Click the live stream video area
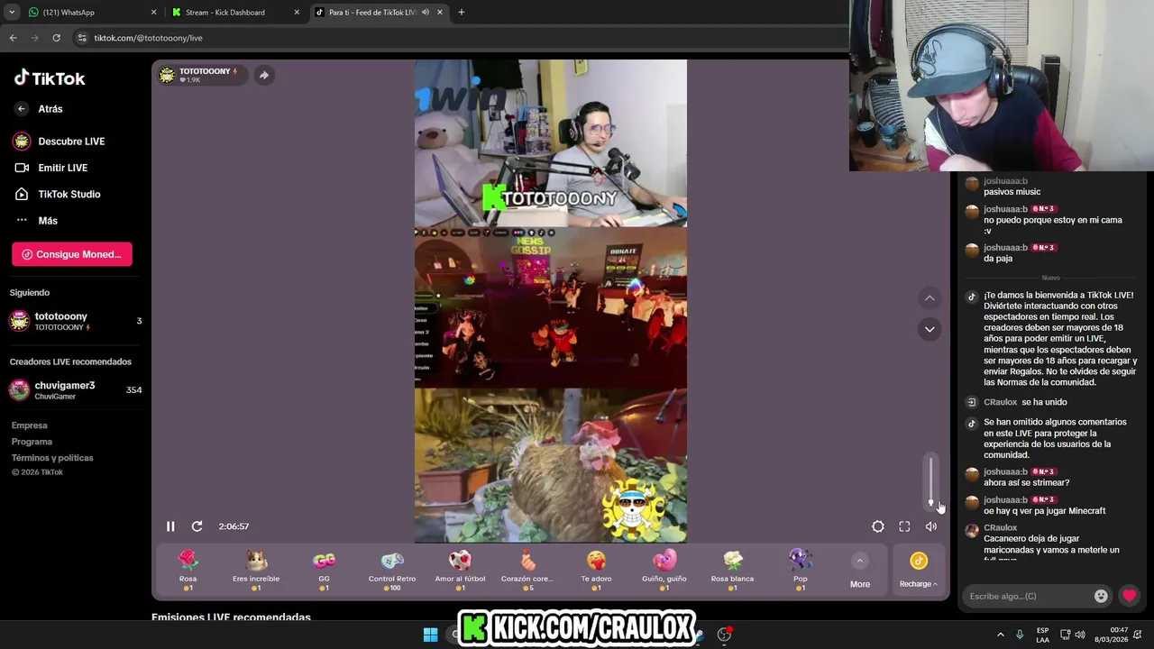This screenshot has height=649, width=1154. (x=551, y=301)
